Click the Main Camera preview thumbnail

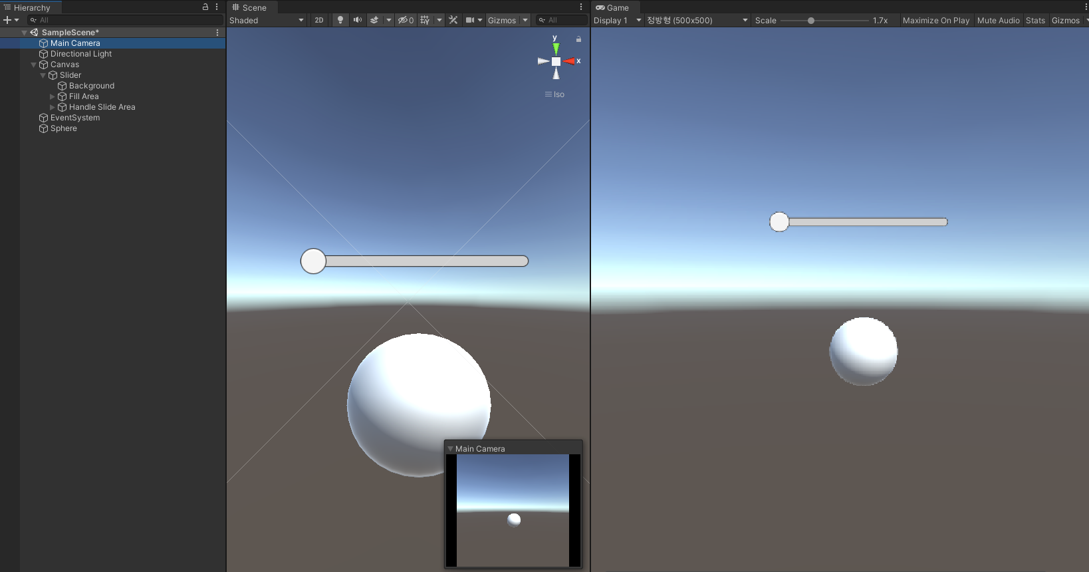(x=513, y=510)
